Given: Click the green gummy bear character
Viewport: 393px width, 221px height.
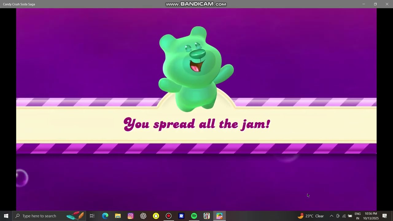Looking at the screenshot, I should pos(196,69).
